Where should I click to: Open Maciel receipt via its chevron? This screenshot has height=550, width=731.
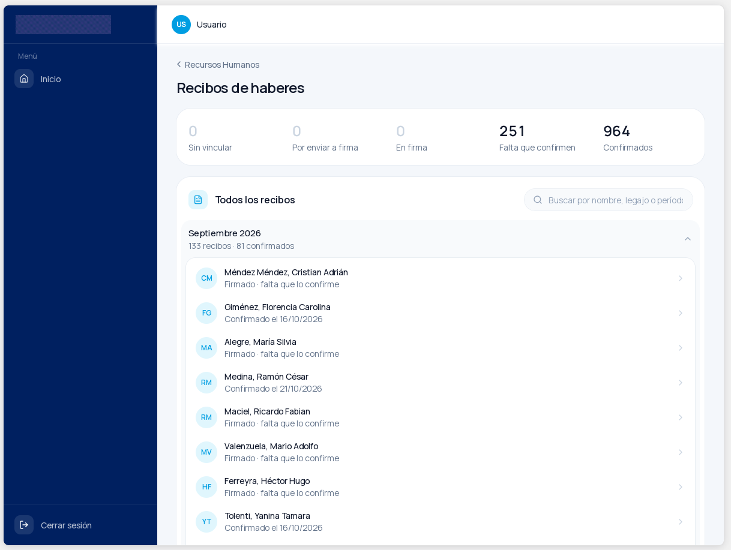(681, 417)
